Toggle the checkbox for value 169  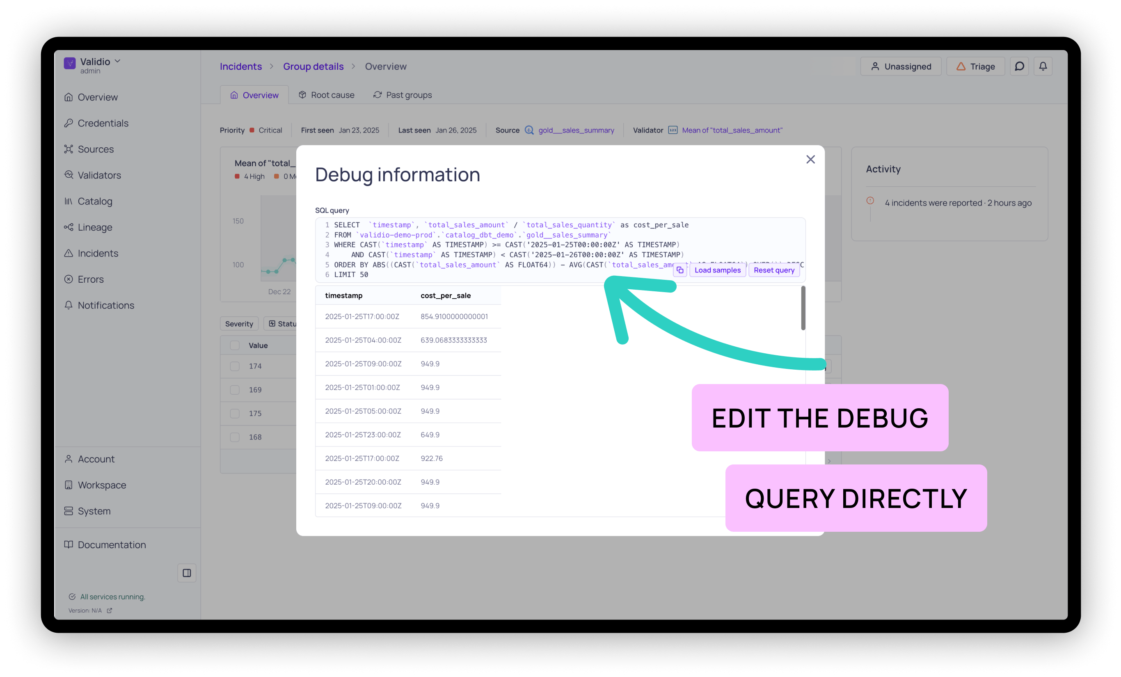coord(235,390)
